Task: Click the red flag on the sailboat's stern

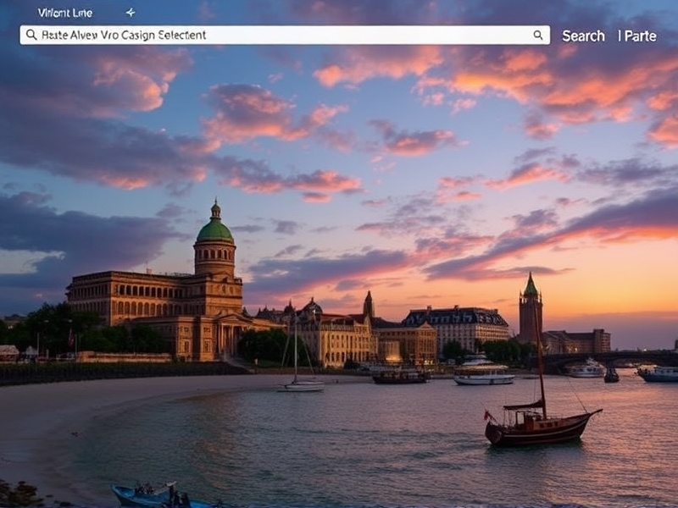Action: coord(488,416)
